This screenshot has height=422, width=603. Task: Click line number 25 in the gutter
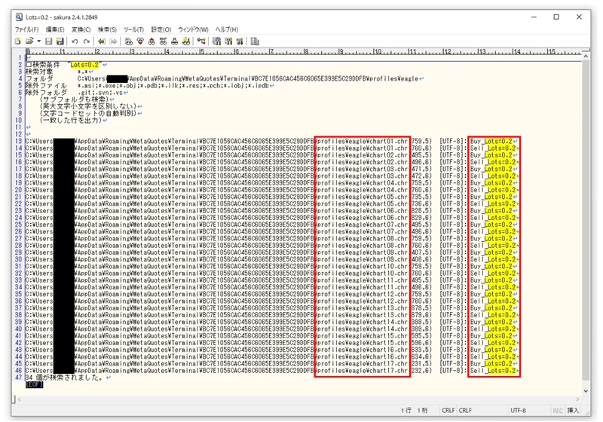(18, 225)
